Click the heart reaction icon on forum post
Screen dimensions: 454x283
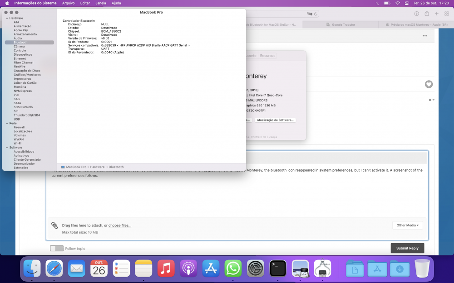(429, 84)
